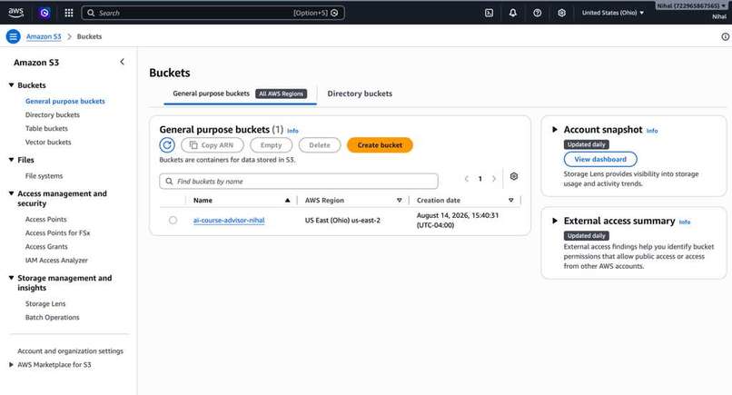Sort buckets by AWS Region arrow
Image resolution: width=732 pixels, height=395 pixels.
click(x=399, y=201)
